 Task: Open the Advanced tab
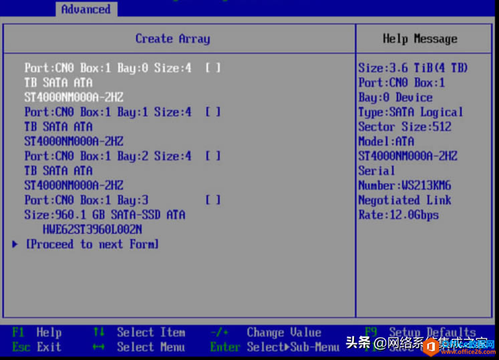coord(86,9)
